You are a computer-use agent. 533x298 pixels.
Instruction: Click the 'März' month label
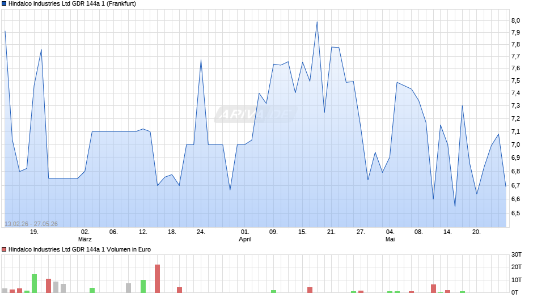click(85, 239)
